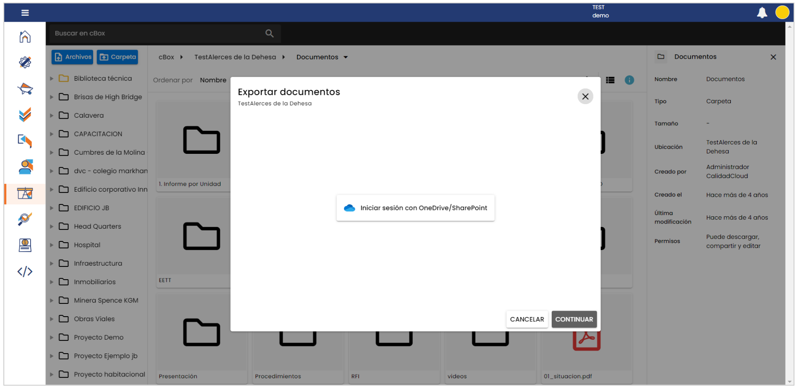Go to cBox breadcrumb
The height and width of the screenshot is (388, 797).
[x=166, y=57]
